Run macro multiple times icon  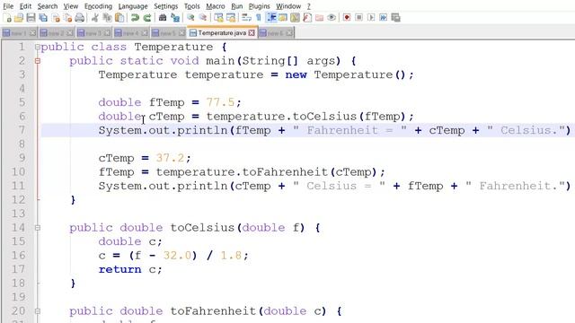pos(384,18)
